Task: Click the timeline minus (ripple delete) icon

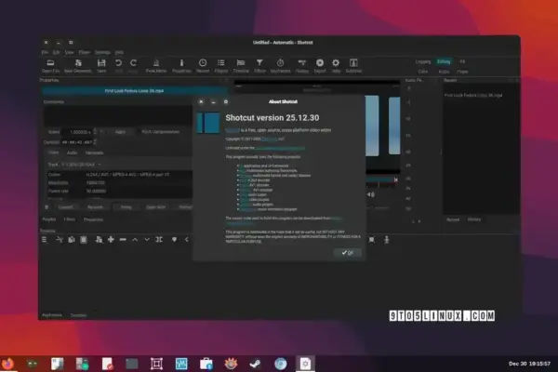Action: point(123,240)
